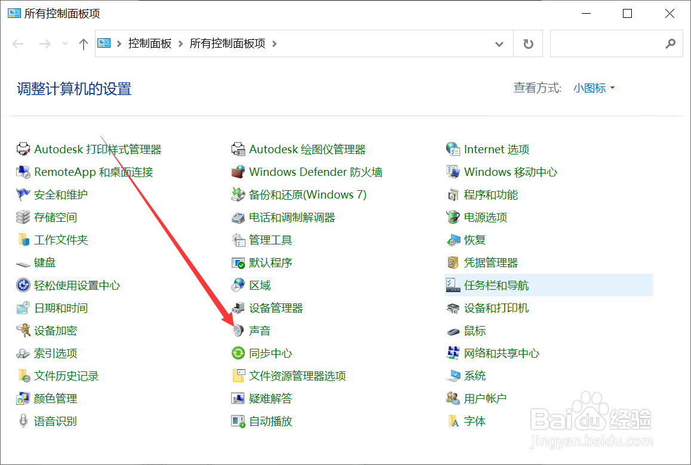691x465 pixels.
Task: Click the 所有控制面板项 breadcrumb
Action: pyautogui.click(x=228, y=44)
